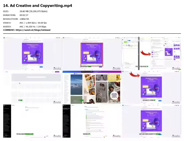Viewport: 184px width, 141px height.
Task: Open the chat thumbnail with the long bulleted response
Action: (x=92, y=121)
